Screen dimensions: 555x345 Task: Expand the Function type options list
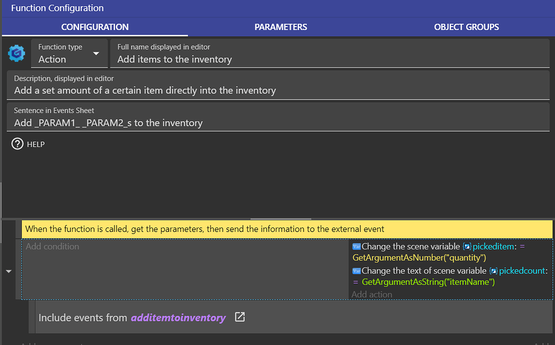tap(96, 53)
